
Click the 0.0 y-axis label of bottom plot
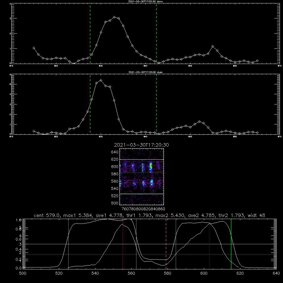(19, 268)
